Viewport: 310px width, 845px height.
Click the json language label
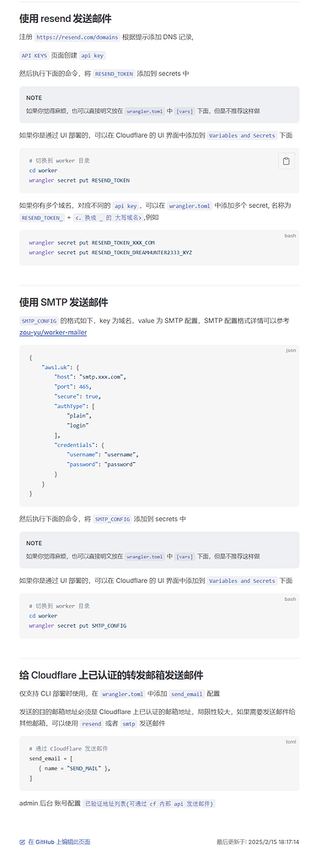(x=291, y=351)
